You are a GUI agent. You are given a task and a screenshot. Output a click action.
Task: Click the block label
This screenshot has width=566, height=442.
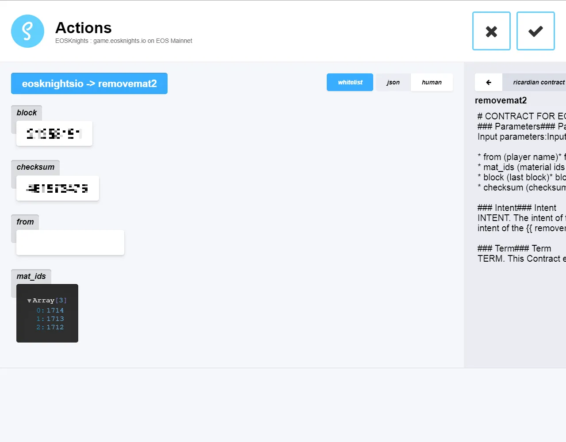tap(27, 113)
